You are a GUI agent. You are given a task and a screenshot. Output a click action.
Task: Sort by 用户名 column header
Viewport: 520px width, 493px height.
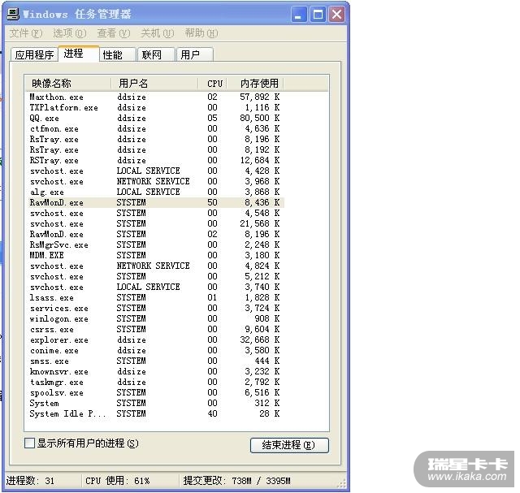click(154, 83)
